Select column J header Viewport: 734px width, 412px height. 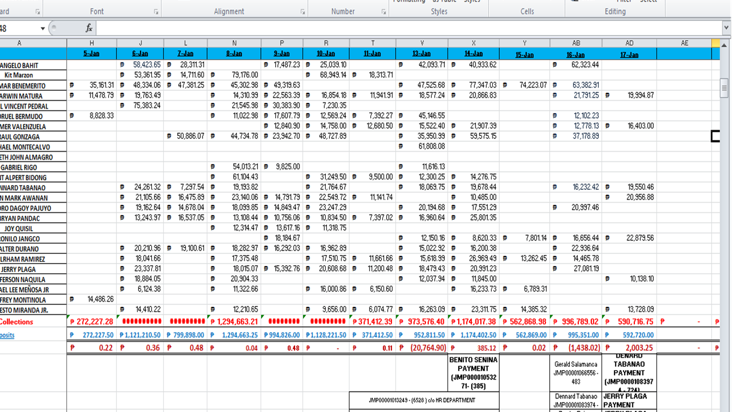[x=140, y=43]
